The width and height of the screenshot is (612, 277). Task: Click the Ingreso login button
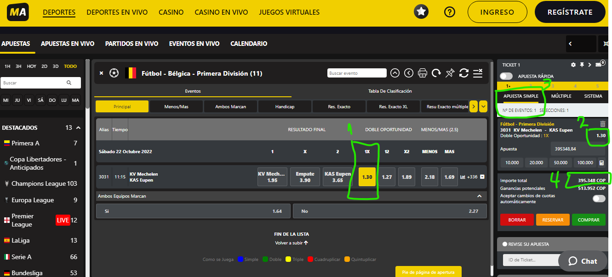[497, 12]
